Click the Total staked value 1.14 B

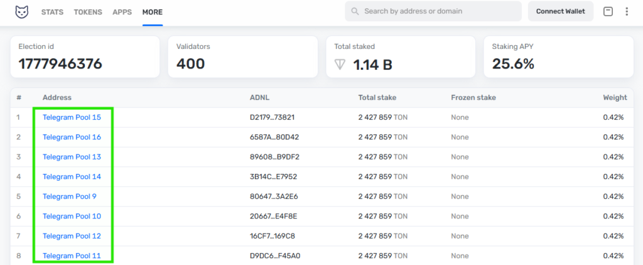click(x=373, y=65)
